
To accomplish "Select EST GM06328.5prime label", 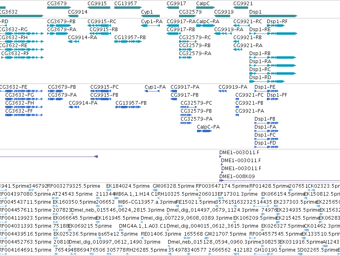I will 173,186.
